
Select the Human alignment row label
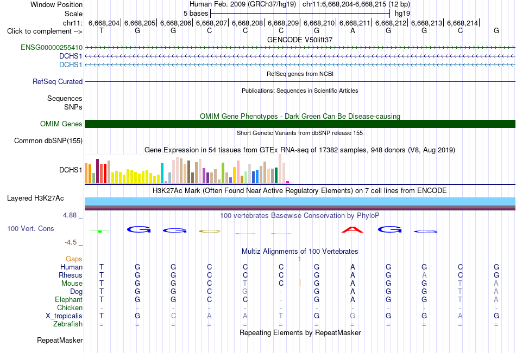click(71, 267)
